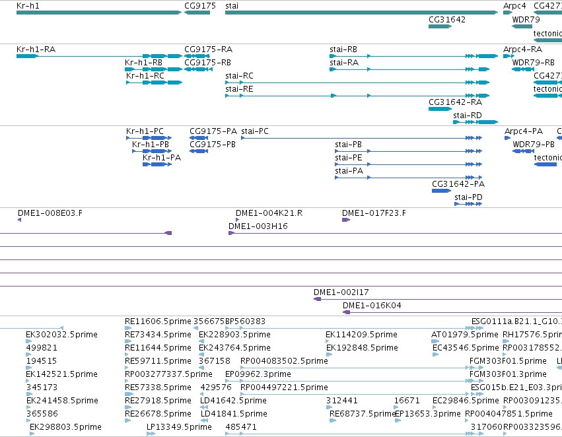
Task: Select the CG31642-RA transcript
Action: [440, 109]
